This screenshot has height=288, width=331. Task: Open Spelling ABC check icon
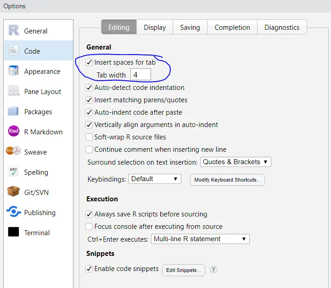tap(14, 172)
